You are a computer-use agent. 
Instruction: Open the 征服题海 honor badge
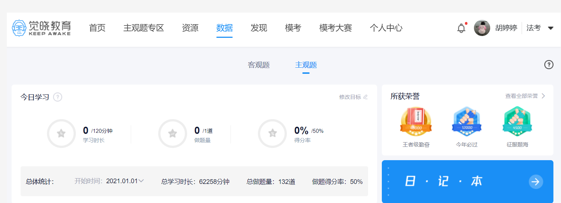(x=517, y=122)
